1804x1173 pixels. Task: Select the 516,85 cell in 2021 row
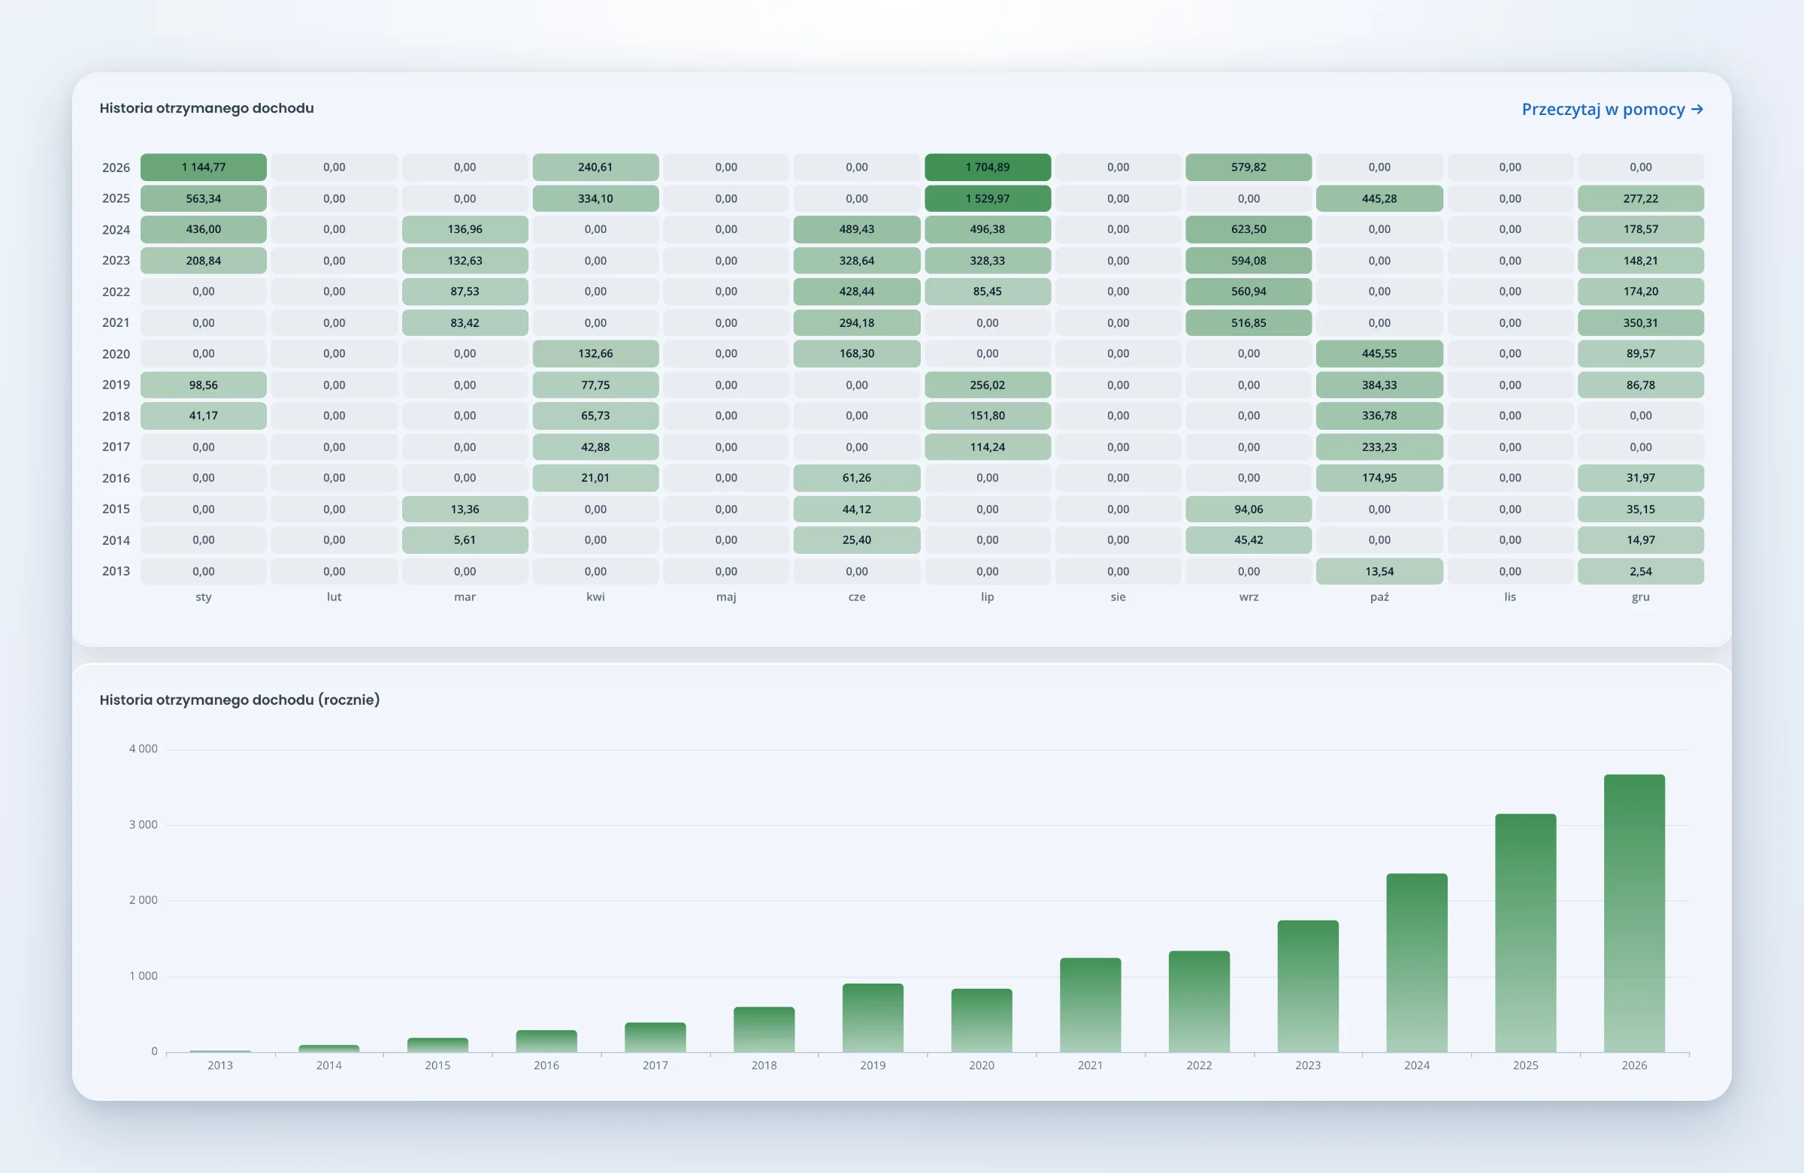1249,323
